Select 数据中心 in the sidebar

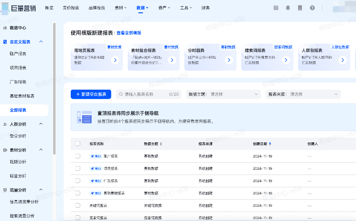point(18,28)
